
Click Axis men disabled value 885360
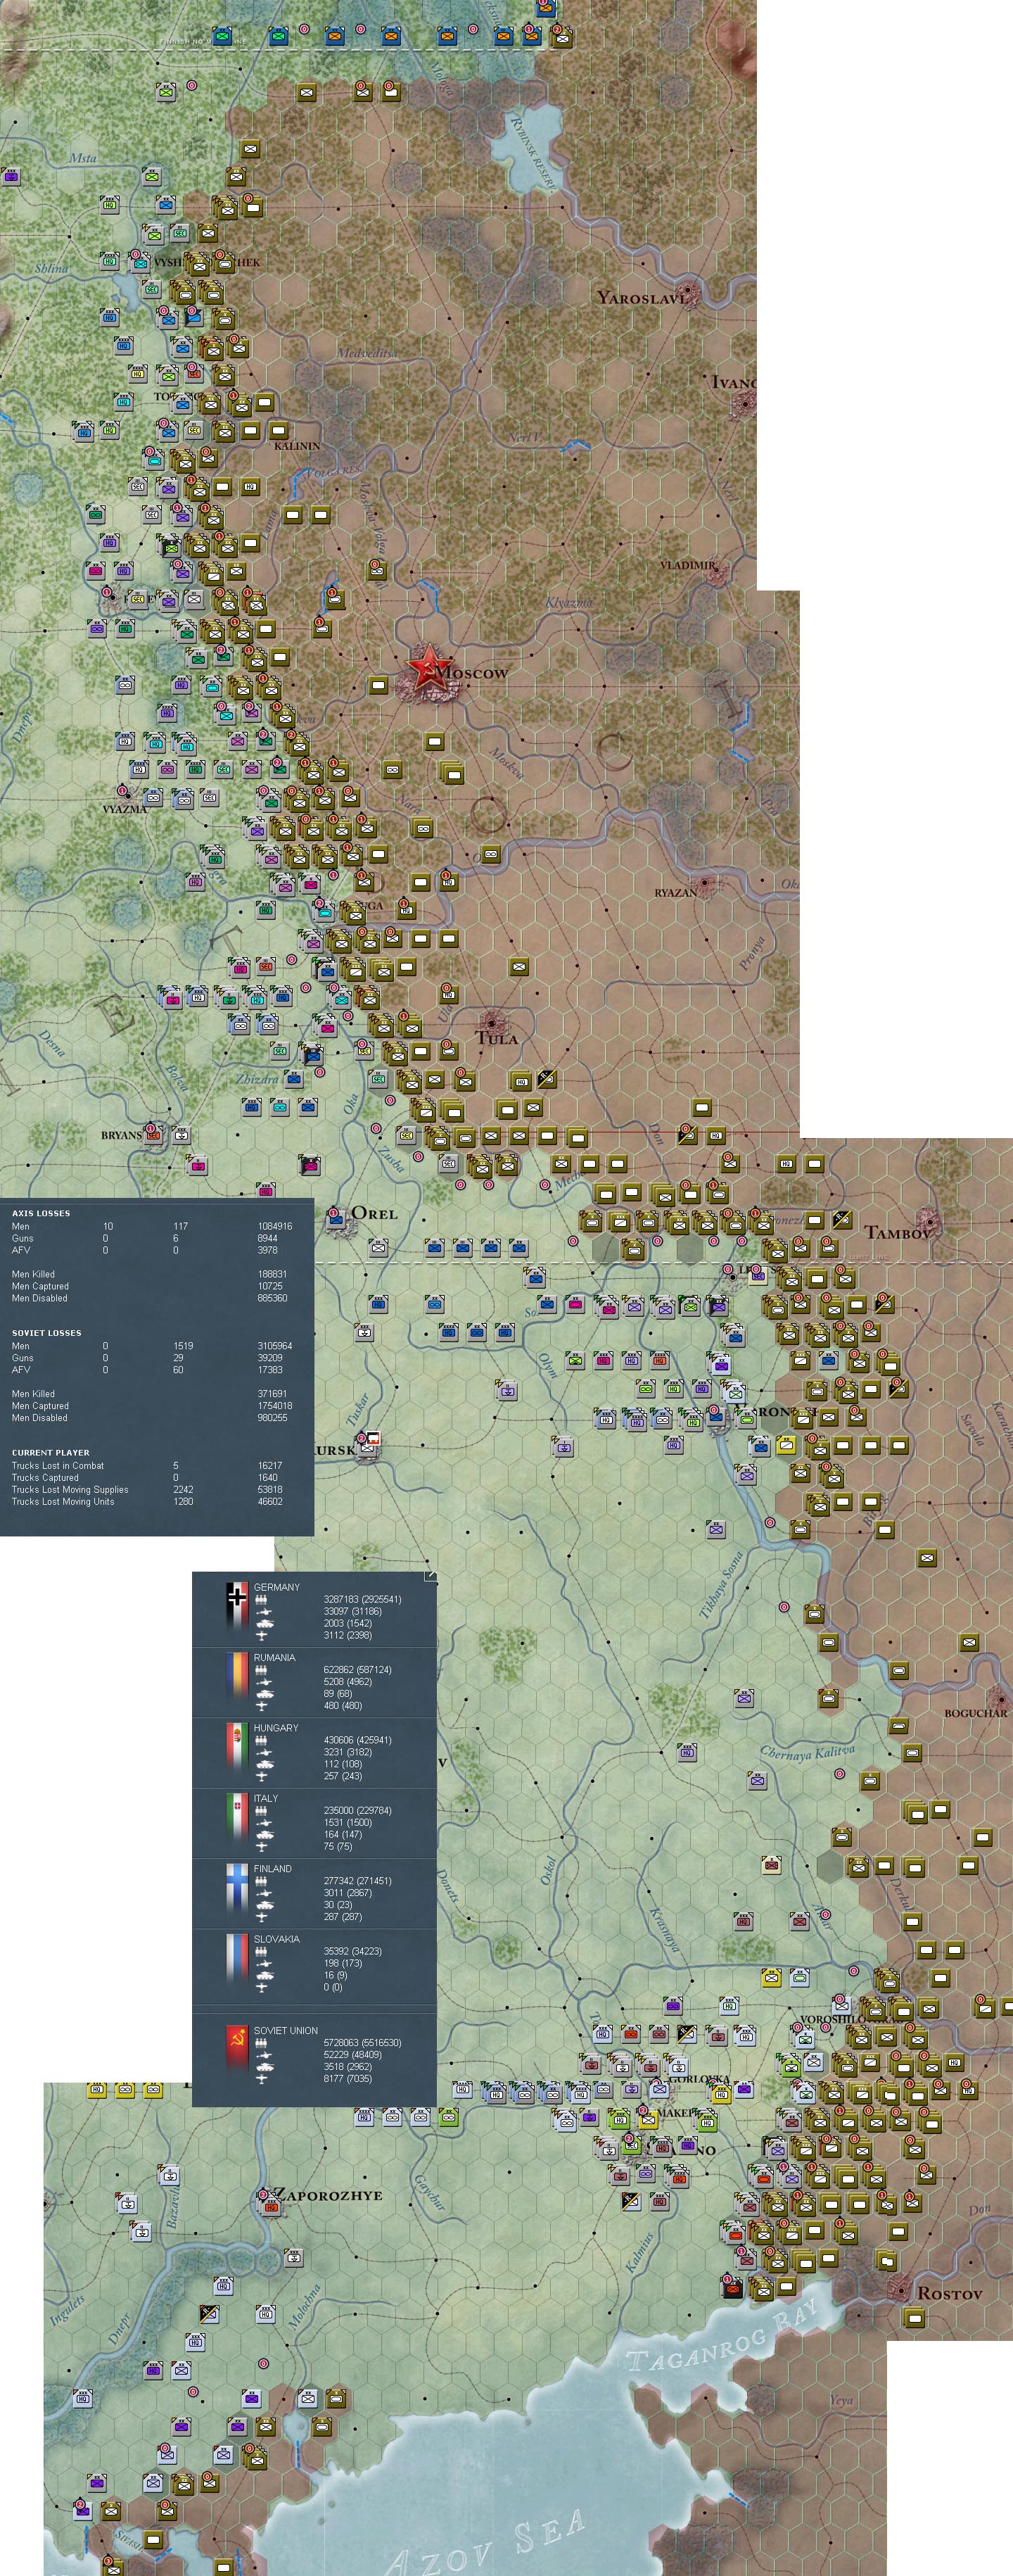click(273, 1298)
